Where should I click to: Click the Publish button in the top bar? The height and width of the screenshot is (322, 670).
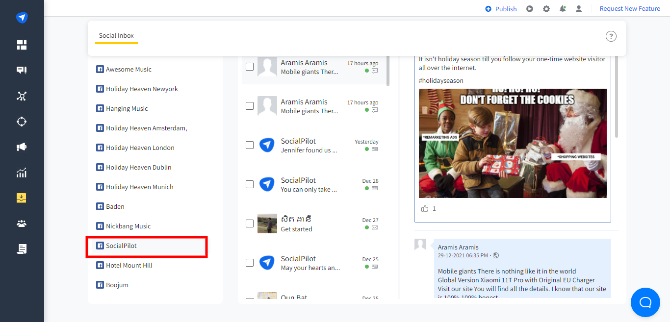coord(501,9)
